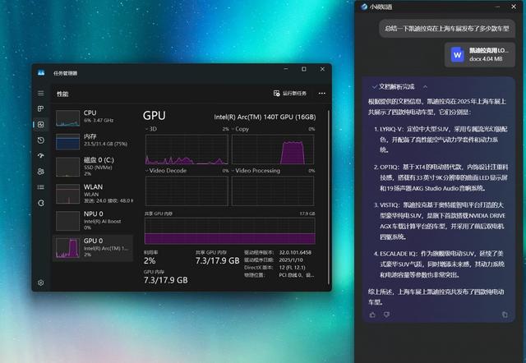Viewport: 526px width, 363px height.
Task: Open the Details list icon in sidebar
Action: pos(40,187)
